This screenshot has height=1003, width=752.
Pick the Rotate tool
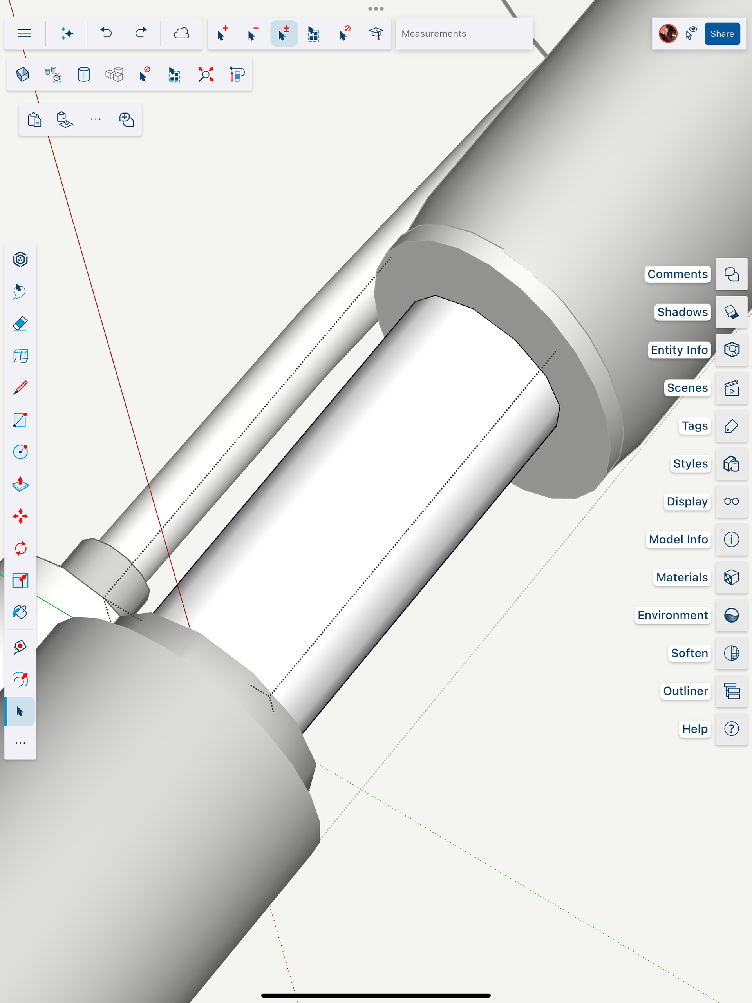(20, 548)
